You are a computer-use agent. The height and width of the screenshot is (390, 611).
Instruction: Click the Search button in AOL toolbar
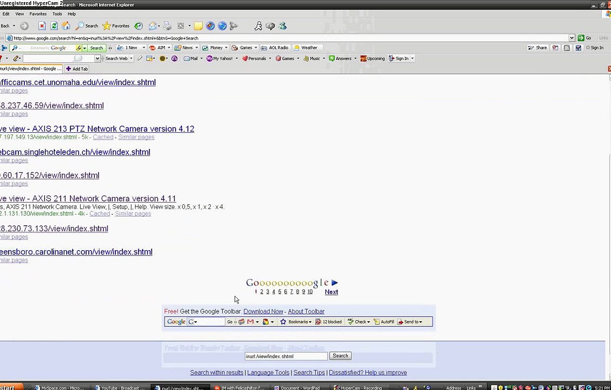pyautogui.click(x=96, y=48)
